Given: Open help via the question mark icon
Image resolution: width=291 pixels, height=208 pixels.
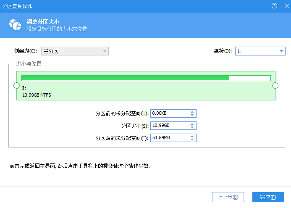Looking at the screenshot, I should 274,6.
